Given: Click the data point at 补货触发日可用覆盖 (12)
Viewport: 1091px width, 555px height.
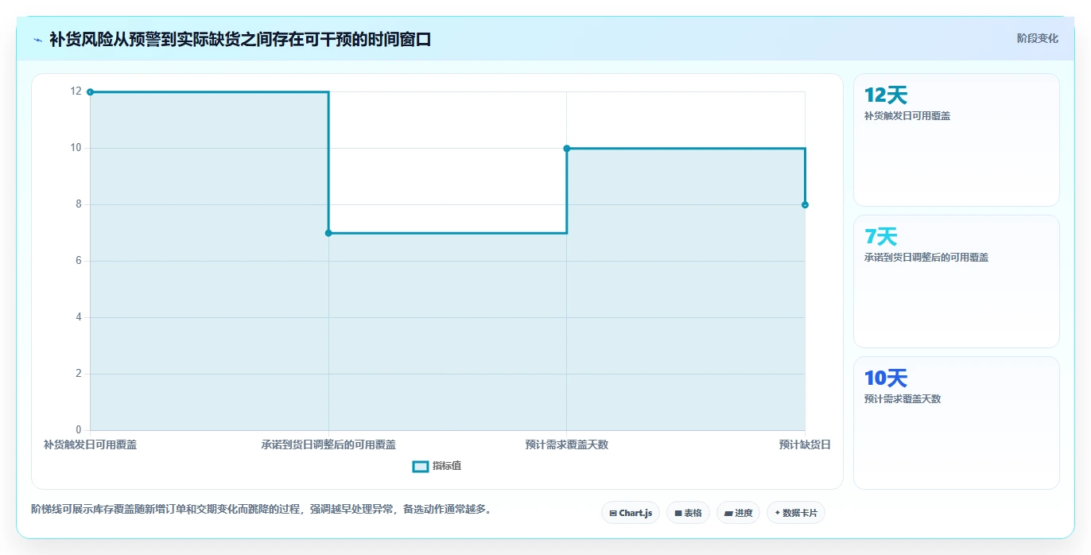Looking at the screenshot, I should coord(90,92).
